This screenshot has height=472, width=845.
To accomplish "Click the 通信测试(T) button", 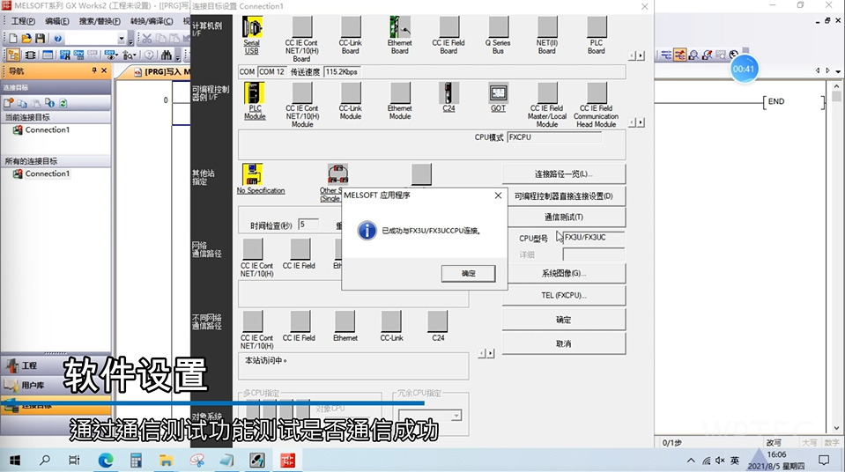I will (564, 218).
